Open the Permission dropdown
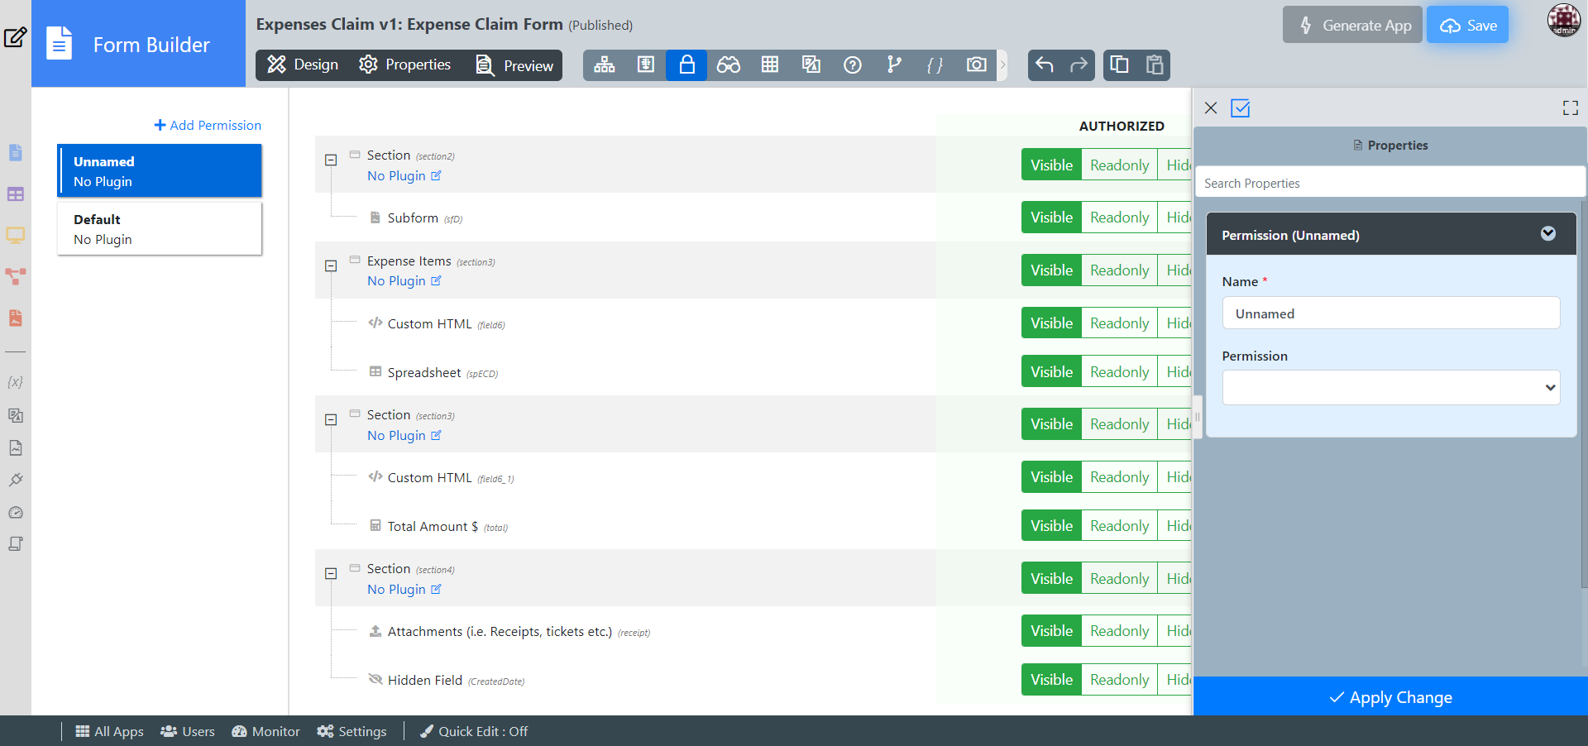 [x=1391, y=388]
